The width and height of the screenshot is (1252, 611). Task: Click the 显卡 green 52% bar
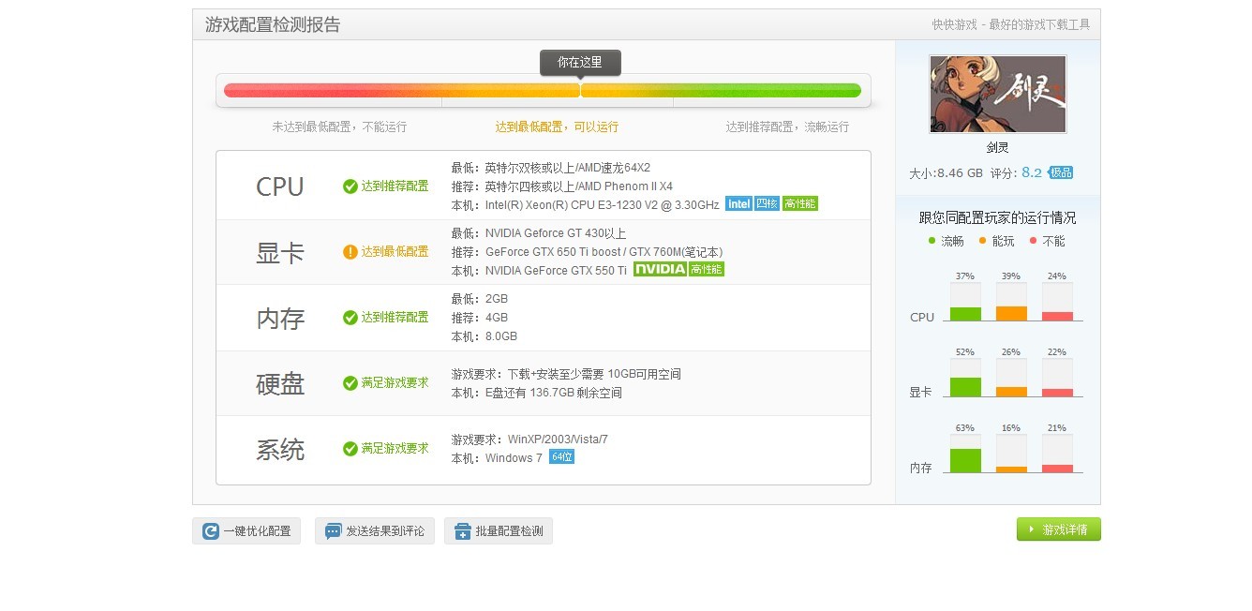(x=965, y=387)
